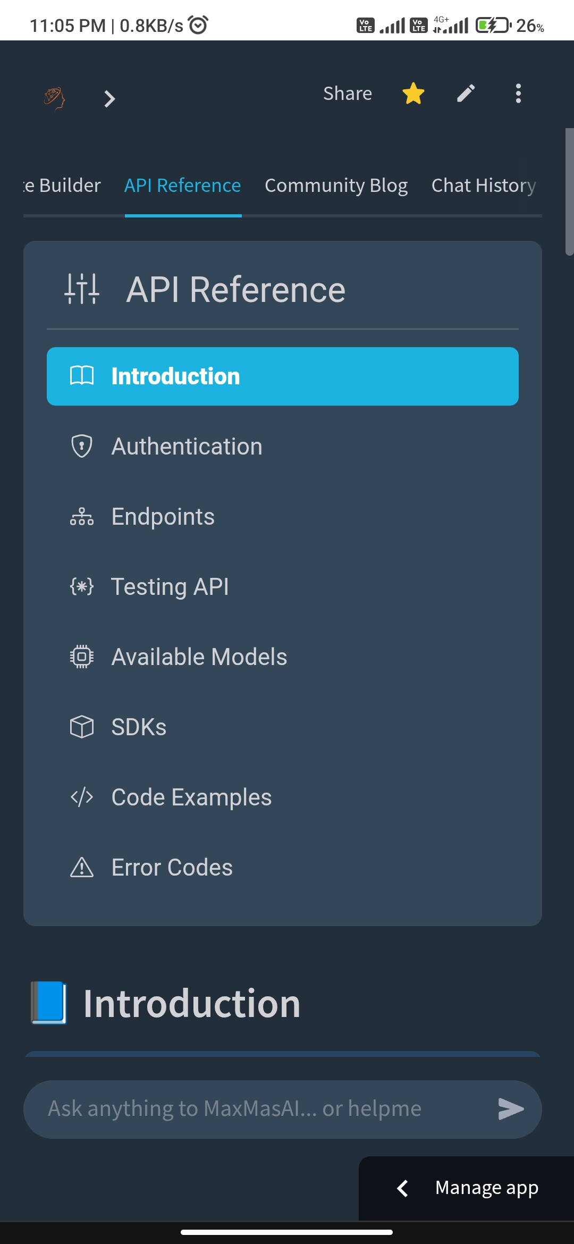Click the warning triangle icon for Error Codes

(82, 867)
